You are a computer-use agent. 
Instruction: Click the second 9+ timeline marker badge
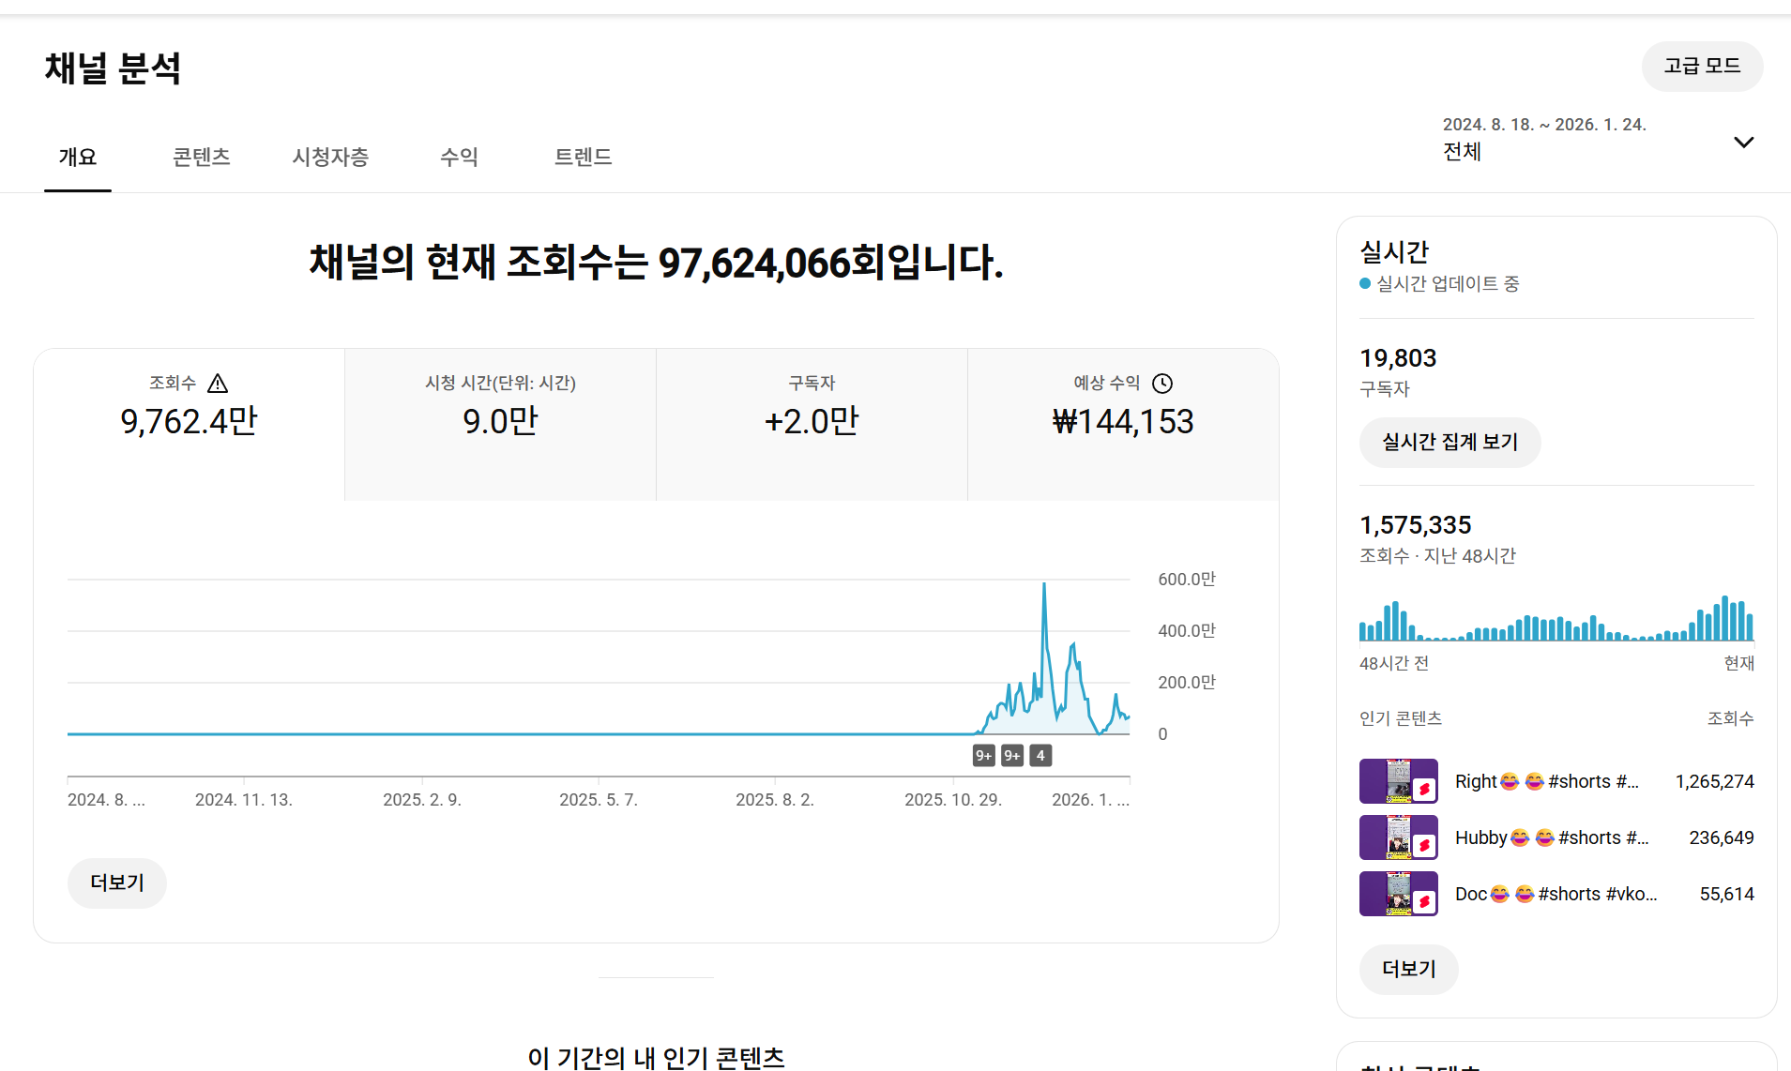[x=1012, y=756]
